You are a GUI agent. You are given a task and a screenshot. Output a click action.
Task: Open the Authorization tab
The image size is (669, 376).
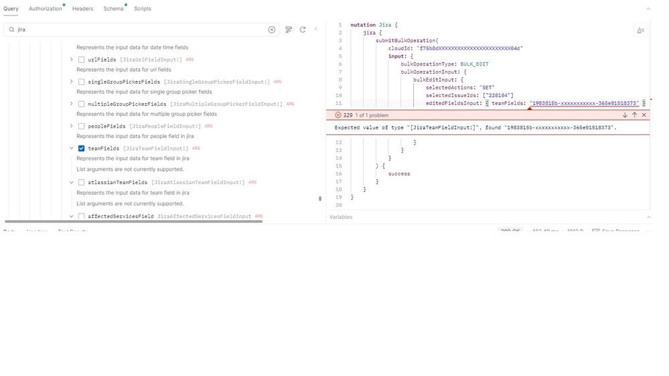46,9
